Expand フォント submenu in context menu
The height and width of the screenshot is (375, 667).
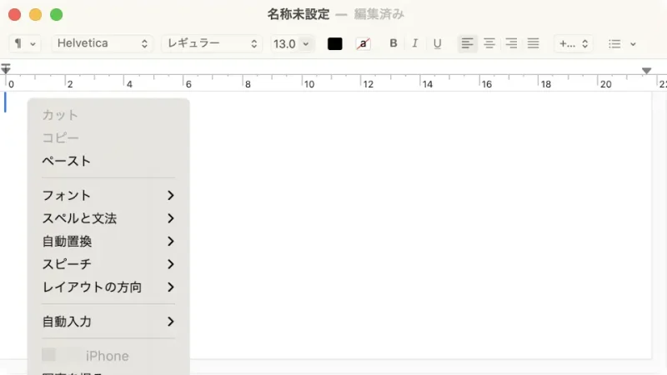(108, 195)
